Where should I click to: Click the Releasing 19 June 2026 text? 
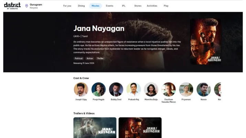(84, 63)
